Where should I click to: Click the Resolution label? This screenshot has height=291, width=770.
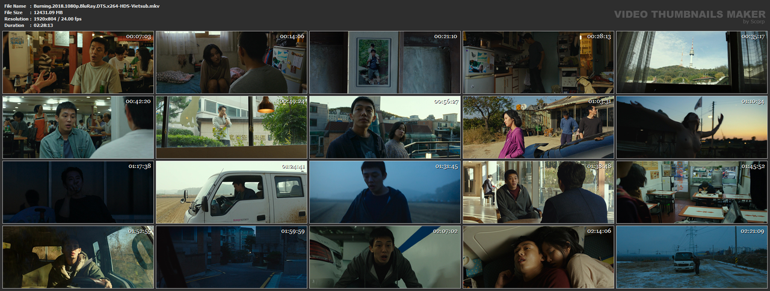pos(15,19)
